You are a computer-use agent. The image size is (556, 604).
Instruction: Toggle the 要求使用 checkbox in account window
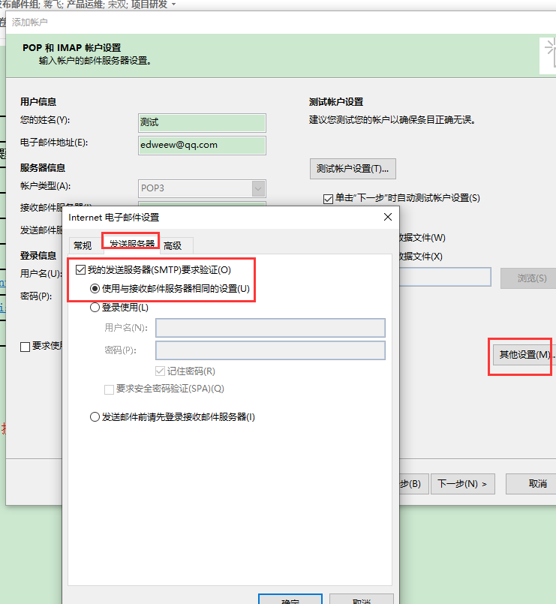pyautogui.click(x=25, y=347)
